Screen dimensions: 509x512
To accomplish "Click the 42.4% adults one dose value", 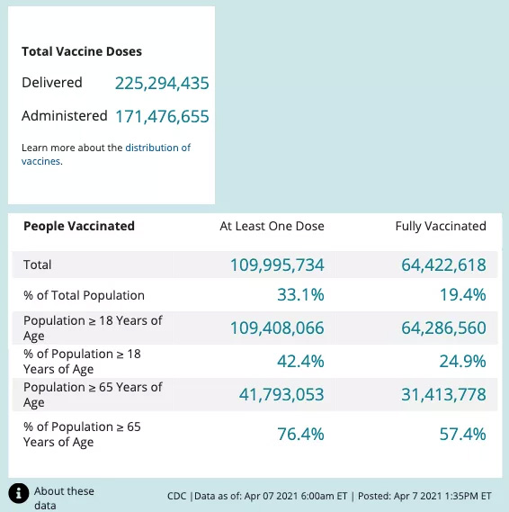I will tap(300, 362).
